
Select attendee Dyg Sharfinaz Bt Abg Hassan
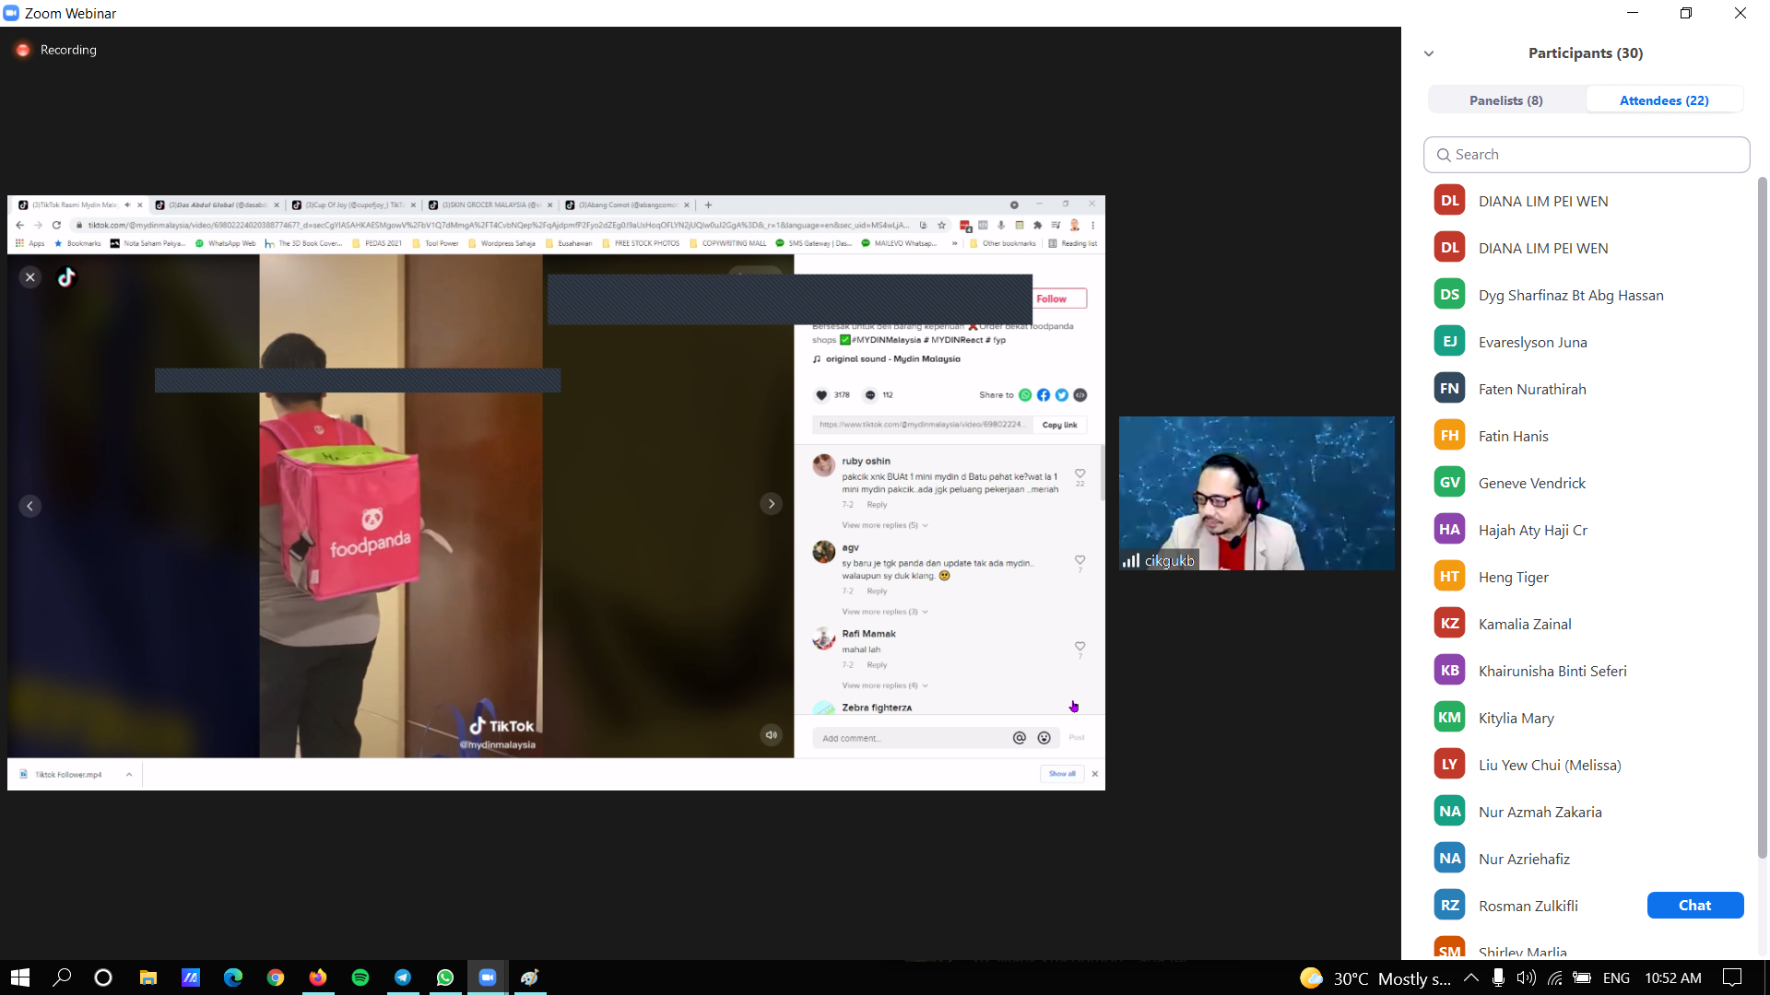point(1586,295)
